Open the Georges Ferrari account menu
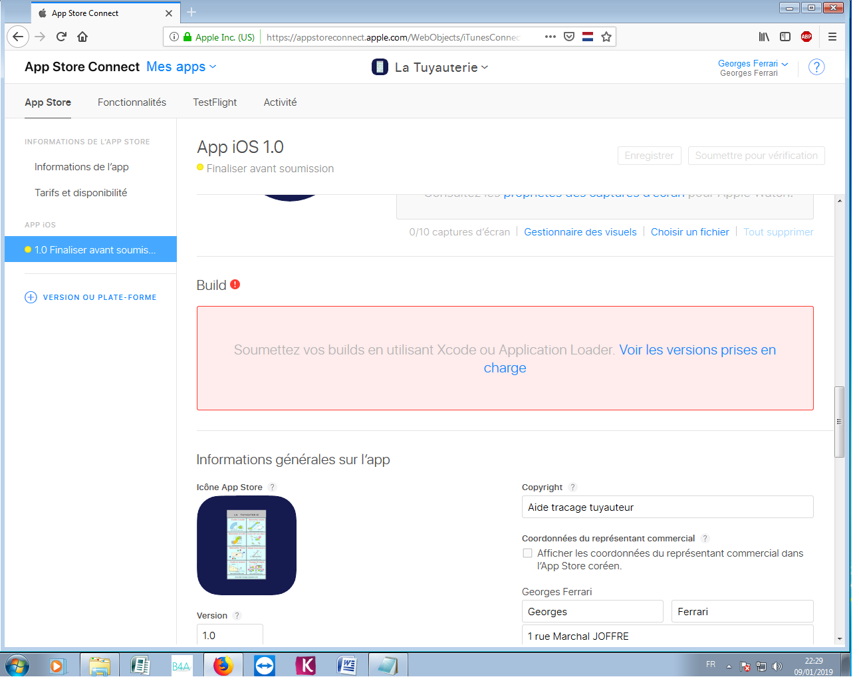The height and width of the screenshot is (689, 859). click(x=753, y=64)
